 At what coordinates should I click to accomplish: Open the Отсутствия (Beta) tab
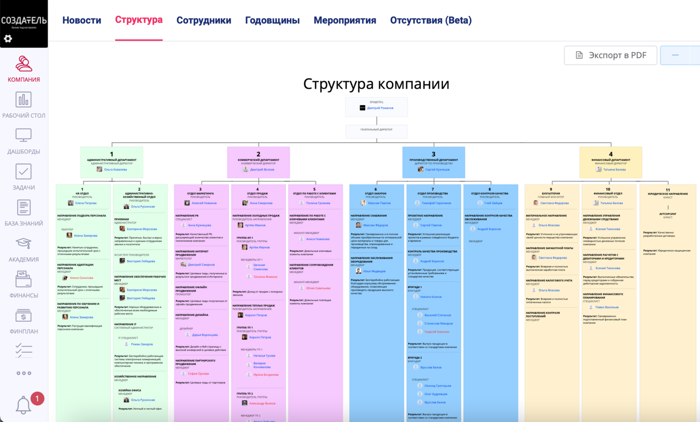[431, 20]
